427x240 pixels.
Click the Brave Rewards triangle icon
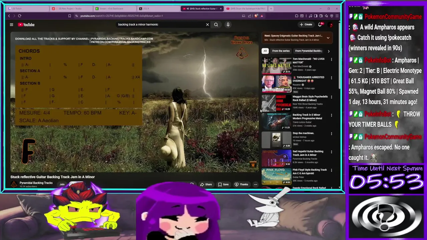262,16
